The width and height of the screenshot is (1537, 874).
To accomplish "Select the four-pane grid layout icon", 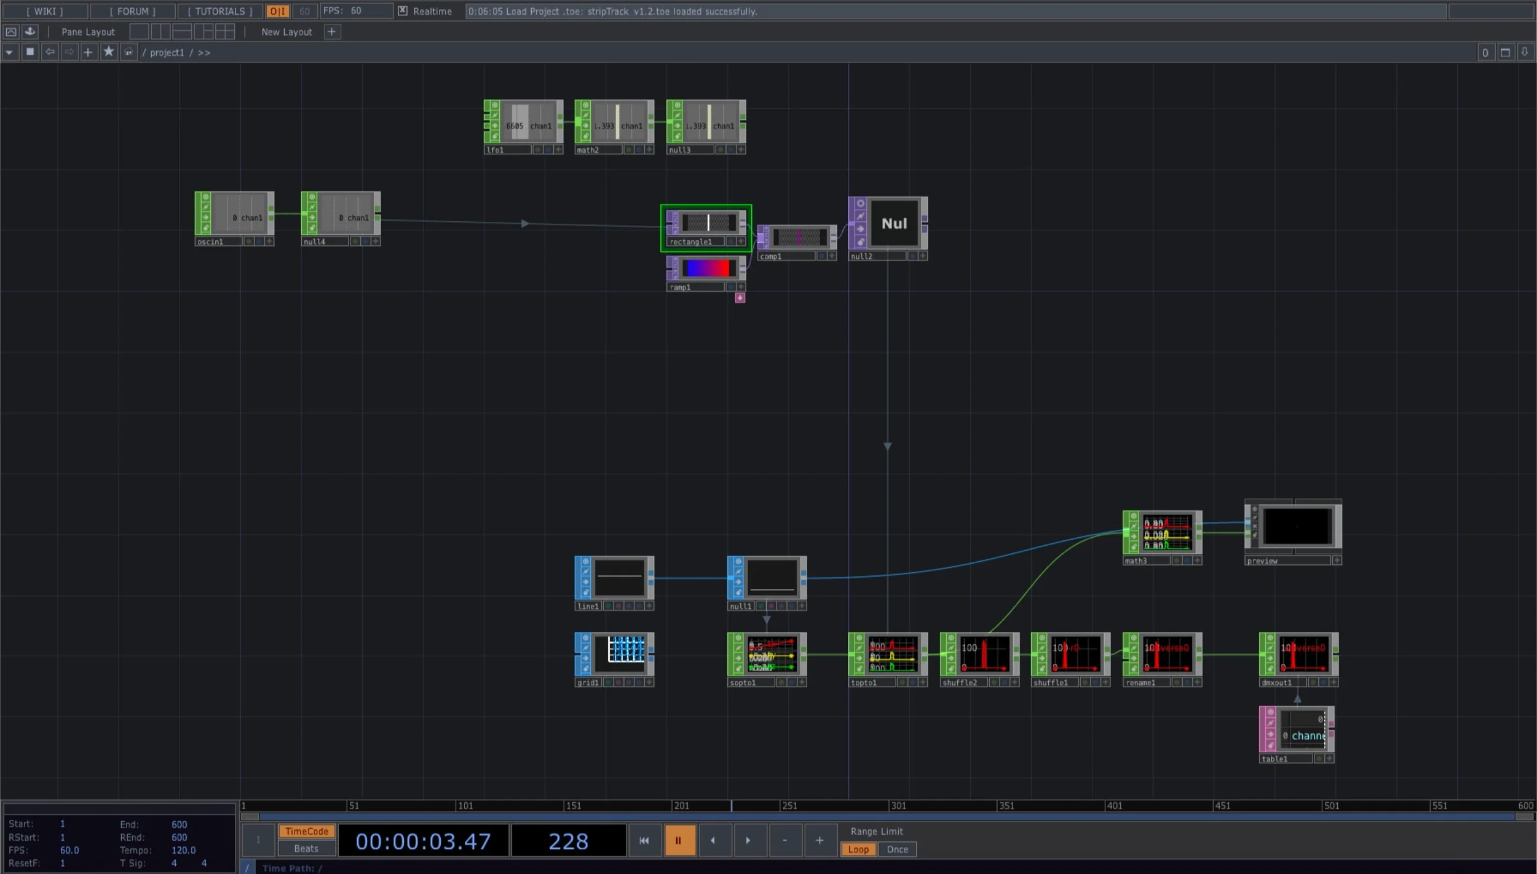I will point(225,32).
